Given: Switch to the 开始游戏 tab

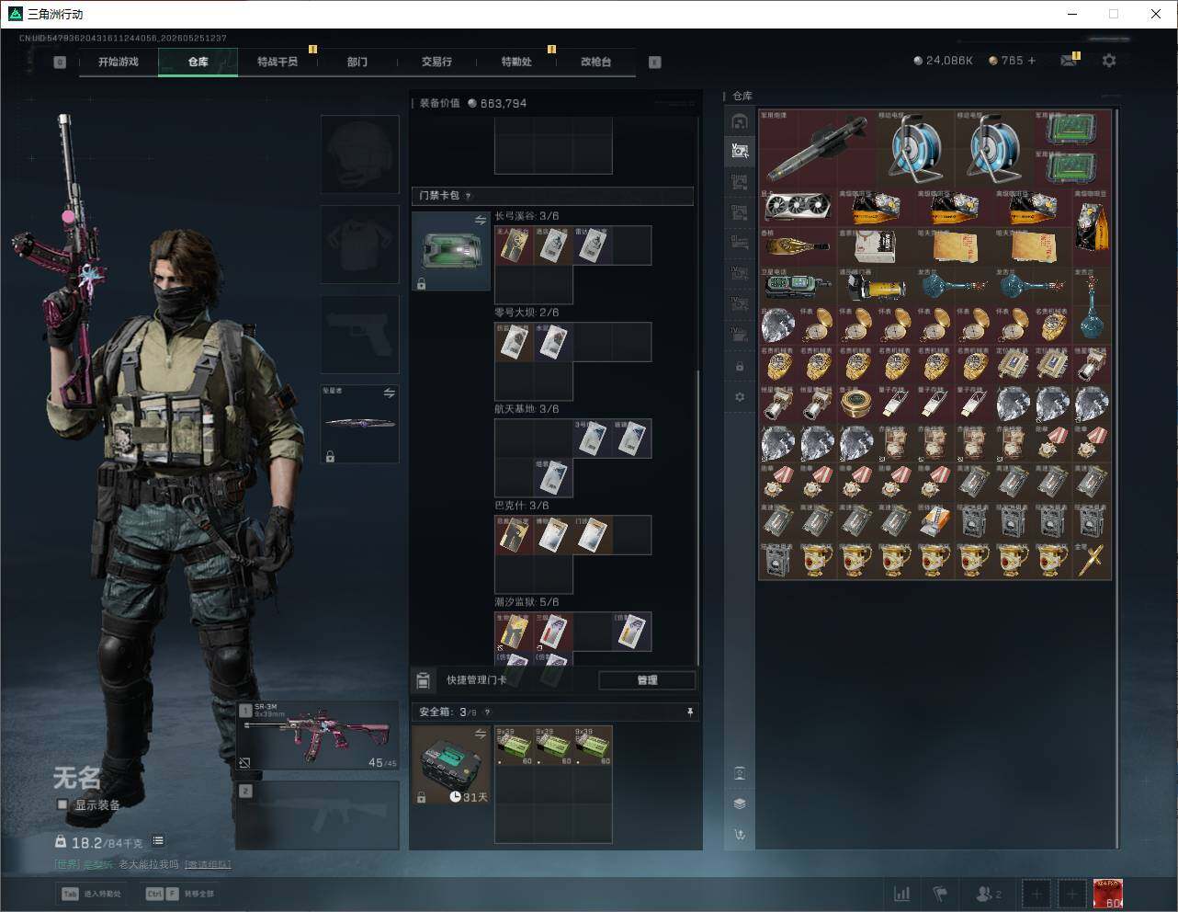Looking at the screenshot, I should [x=119, y=62].
